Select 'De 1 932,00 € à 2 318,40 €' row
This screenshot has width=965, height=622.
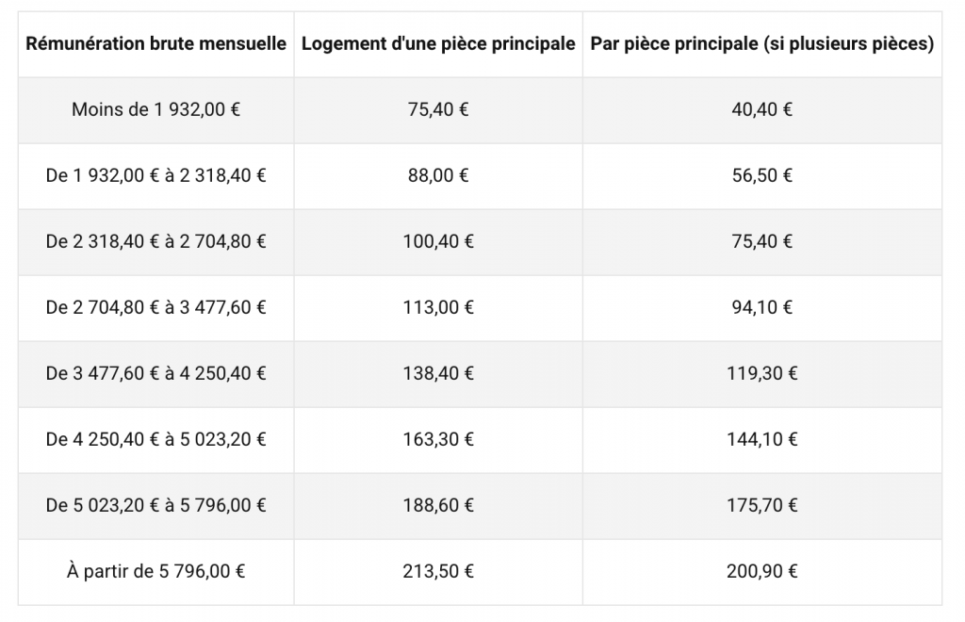pos(155,175)
